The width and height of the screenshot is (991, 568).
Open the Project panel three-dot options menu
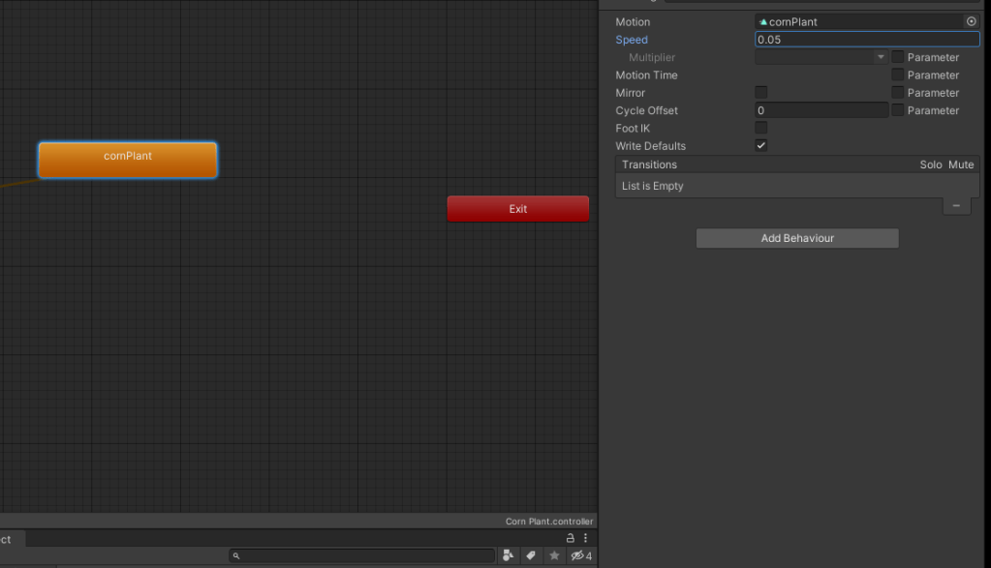585,538
